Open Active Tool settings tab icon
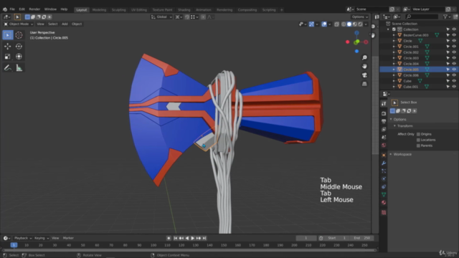Viewport: 459px width, 258px height. click(x=384, y=103)
